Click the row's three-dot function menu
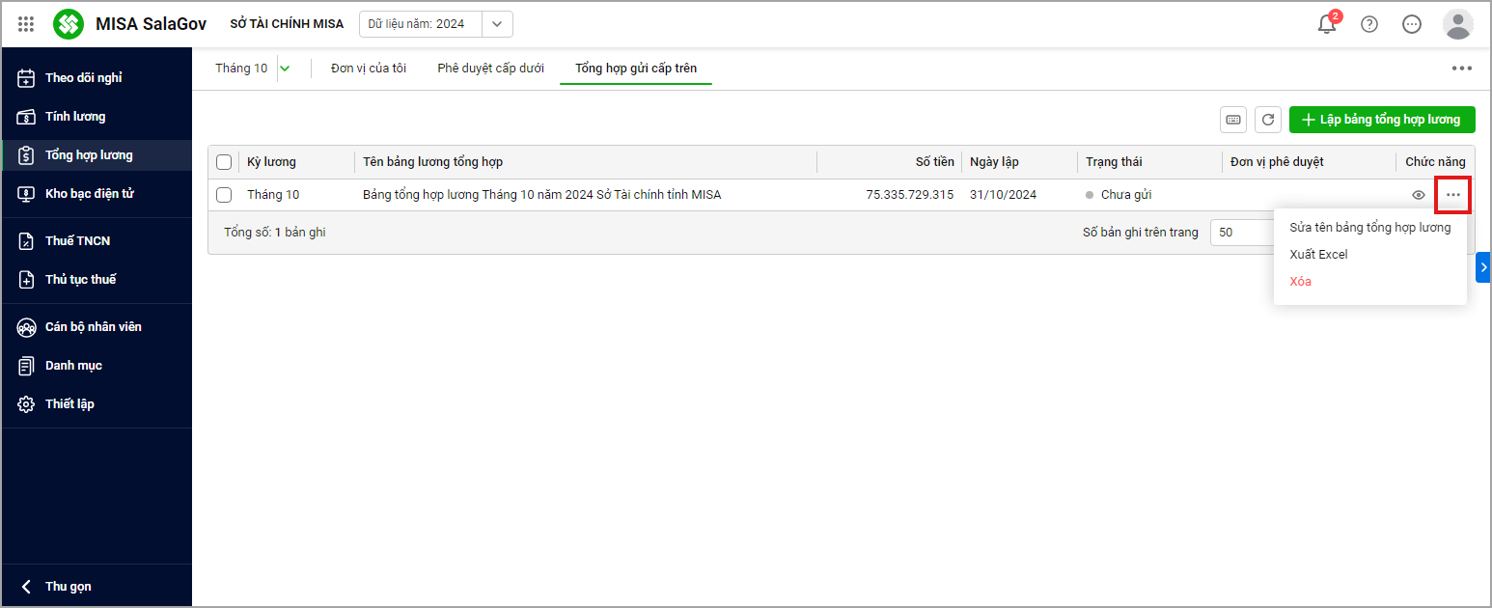The width and height of the screenshot is (1492, 608). click(x=1452, y=195)
